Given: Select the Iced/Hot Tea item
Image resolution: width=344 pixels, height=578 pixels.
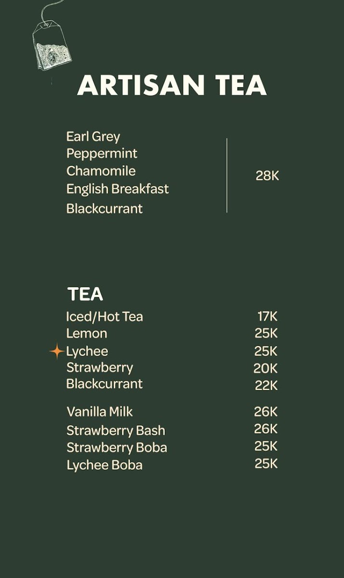Looking at the screenshot, I should [105, 316].
